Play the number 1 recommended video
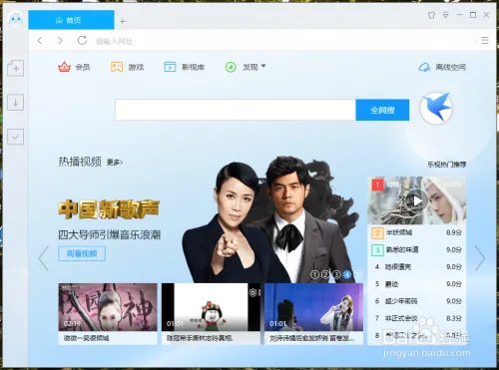 point(417,200)
